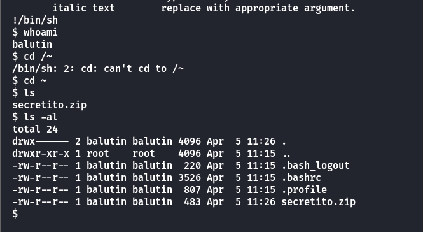Screen dimensions: 423x232
Task: Click the .profile filename
Action: 304,190
